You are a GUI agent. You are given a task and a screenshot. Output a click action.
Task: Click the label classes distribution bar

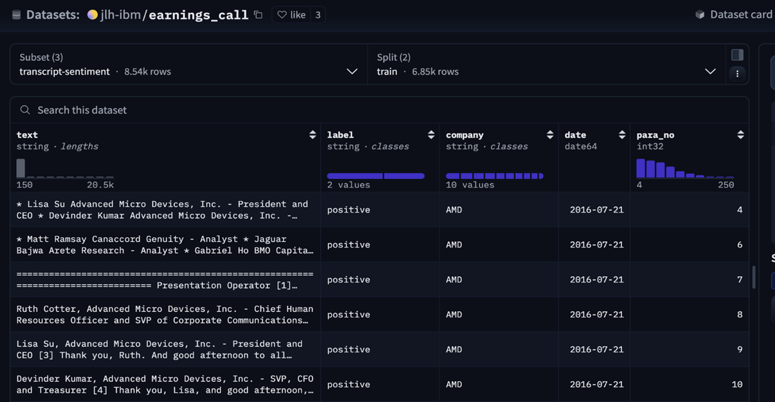tap(375, 176)
